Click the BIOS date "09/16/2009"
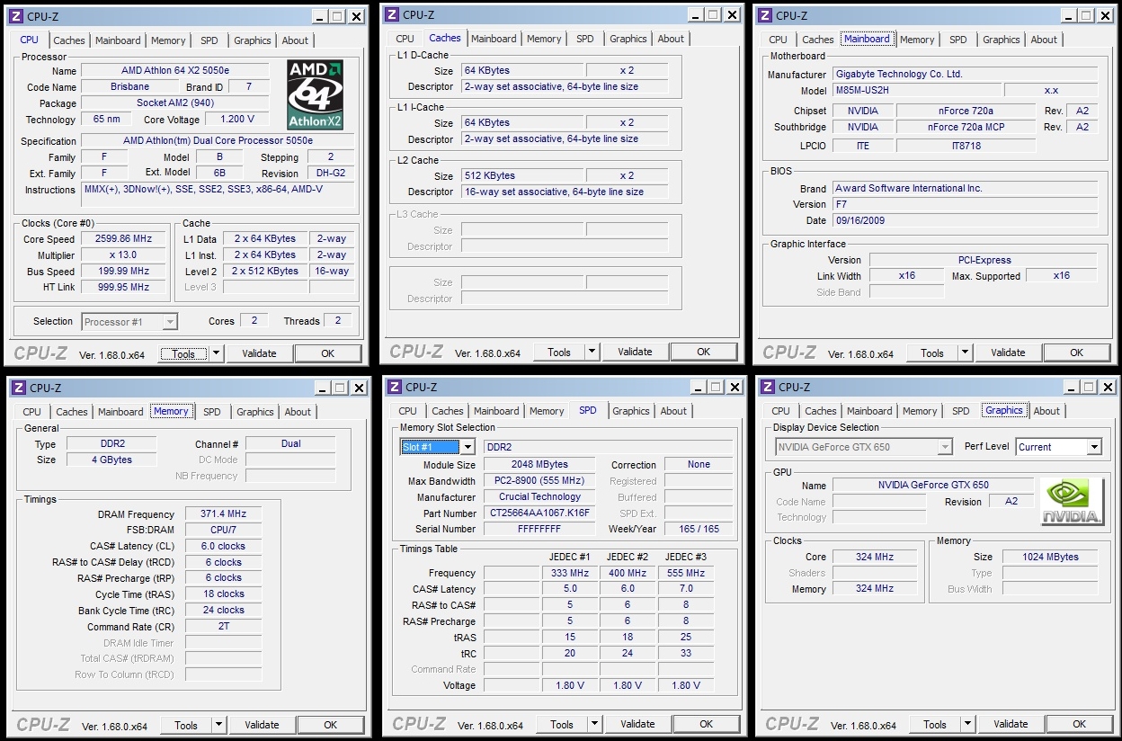Viewport: 1122px width, 741px height. [x=965, y=220]
